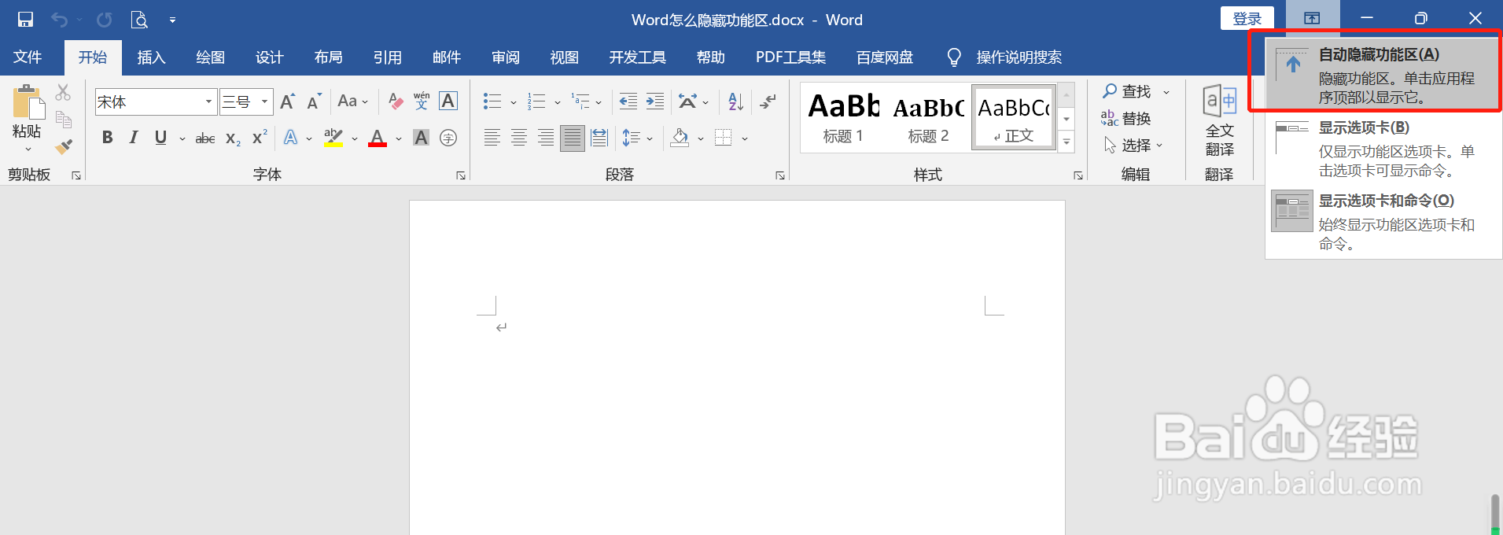Viewport: 1503px width, 535px height.
Task: Switch to the 设计 tab
Action: (x=269, y=57)
